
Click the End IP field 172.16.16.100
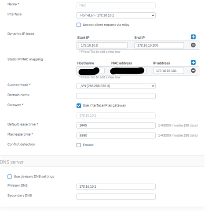159,45
